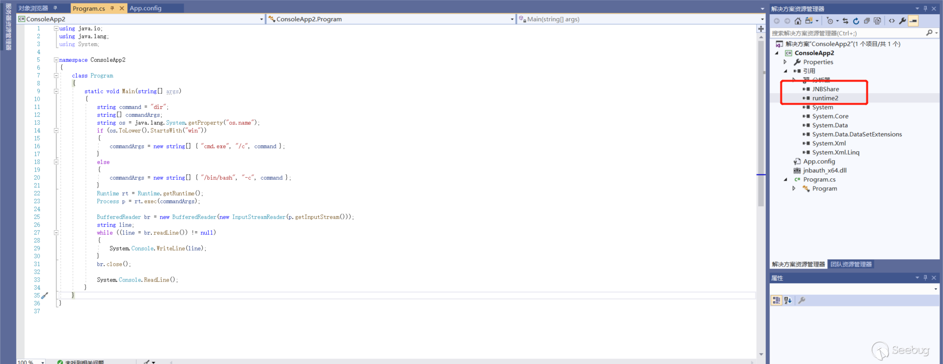
Task: Toggle Preview Selected Items in Solution Explorer
Action: pos(914,21)
